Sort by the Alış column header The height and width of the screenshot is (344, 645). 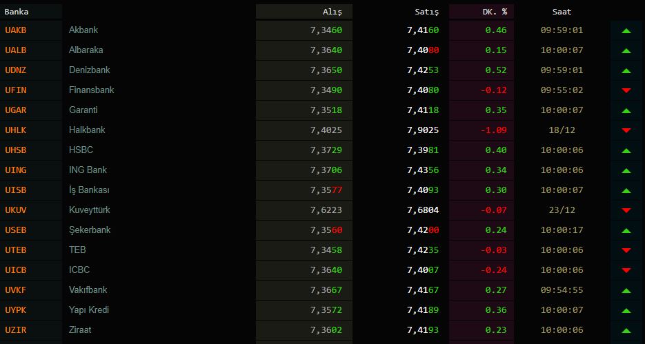pos(332,12)
